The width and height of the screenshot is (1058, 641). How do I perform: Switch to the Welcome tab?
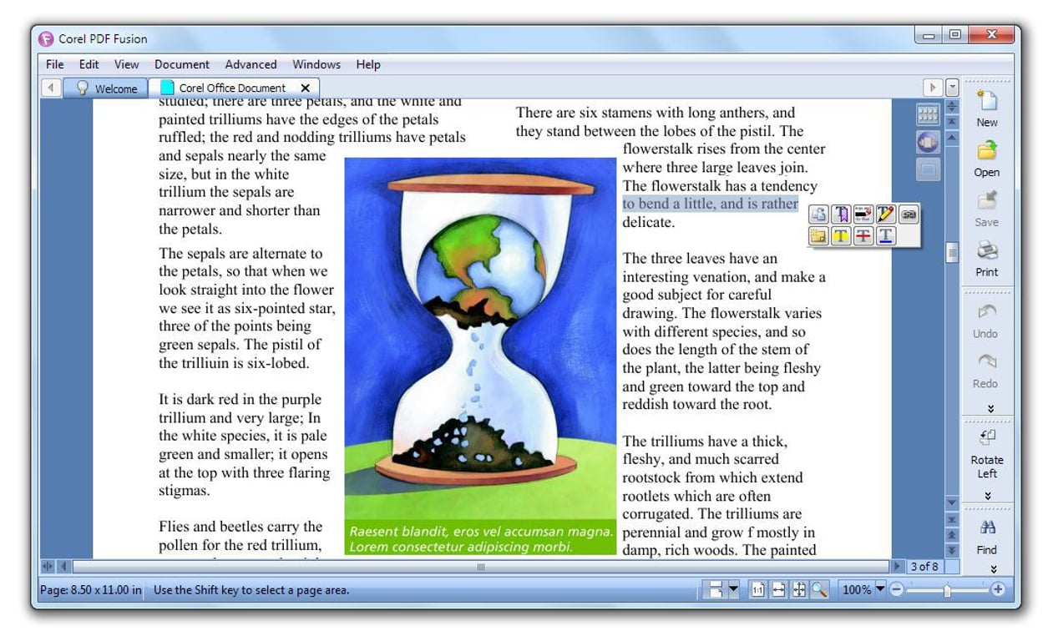point(106,88)
